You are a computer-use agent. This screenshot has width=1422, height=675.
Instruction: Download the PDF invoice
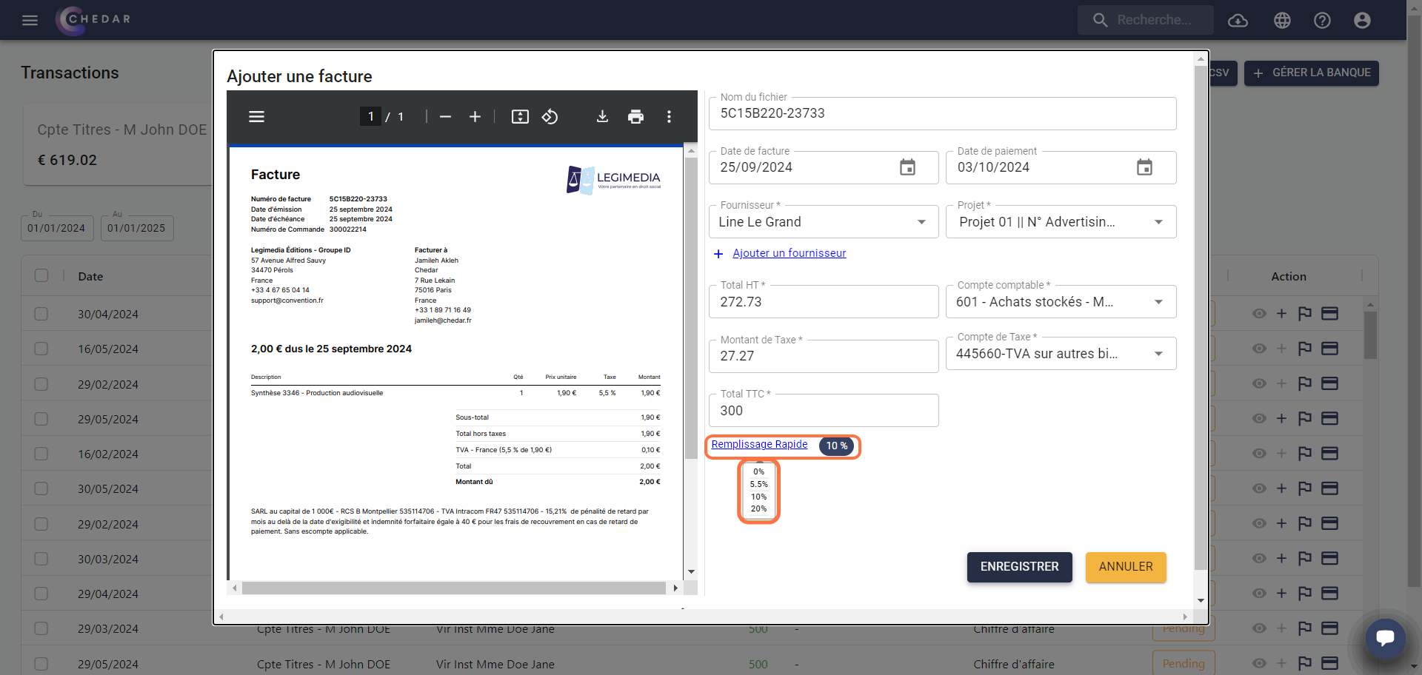pos(602,117)
